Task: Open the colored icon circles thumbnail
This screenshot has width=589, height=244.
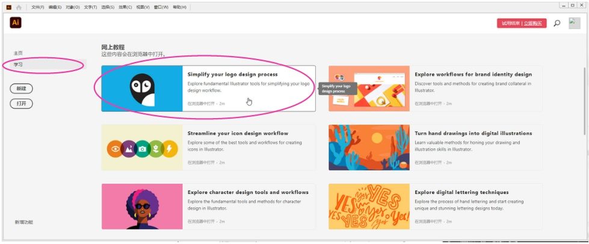Action: (142, 148)
